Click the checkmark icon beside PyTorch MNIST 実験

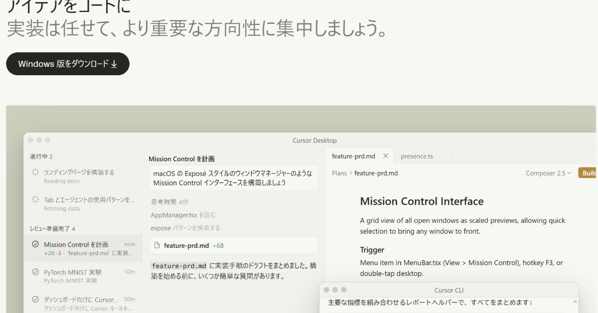click(x=35, y=272)
